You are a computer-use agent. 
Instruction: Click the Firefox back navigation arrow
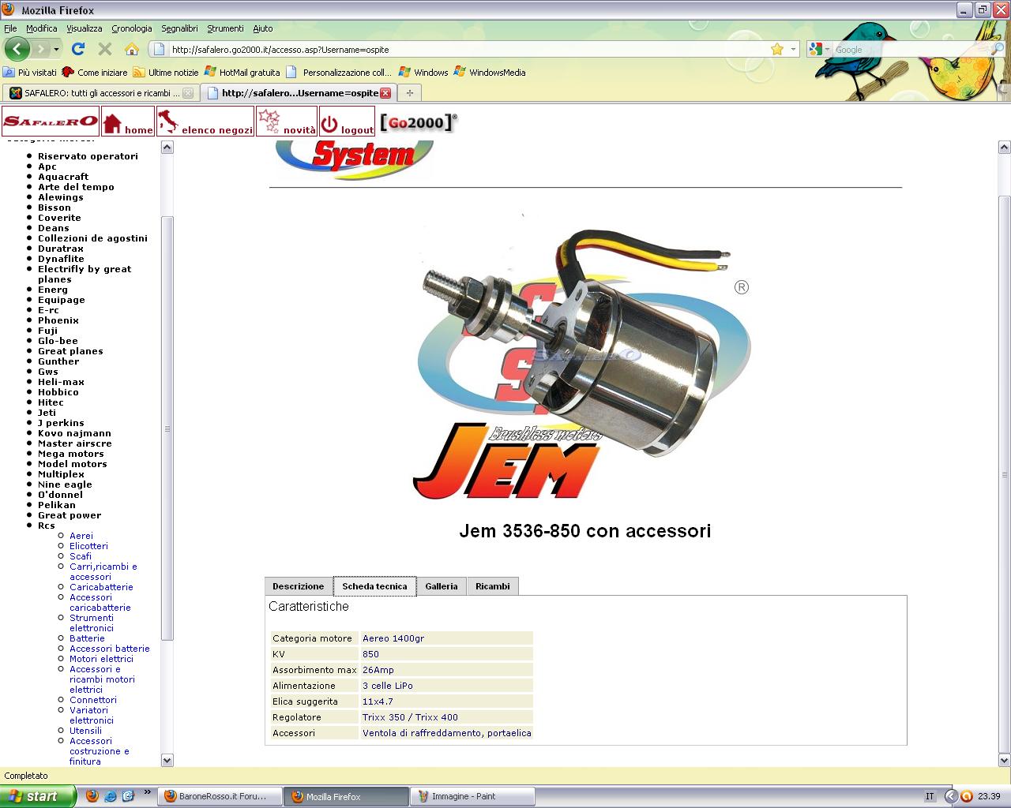(17, 49)
